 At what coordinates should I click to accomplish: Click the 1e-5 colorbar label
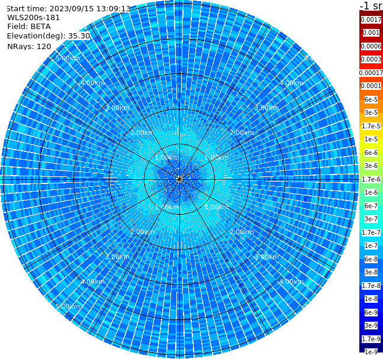click(x=371, y=139)
